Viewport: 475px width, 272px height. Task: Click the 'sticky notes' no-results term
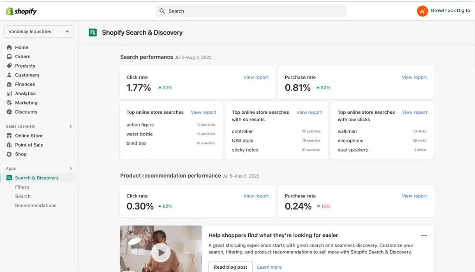click(245, 150)
